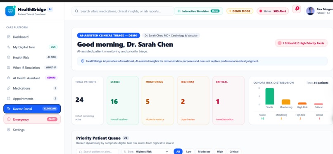The image size is (333, 154).
Task: Click the sort arrows icon beside Sort
Action: coord(125,152)
